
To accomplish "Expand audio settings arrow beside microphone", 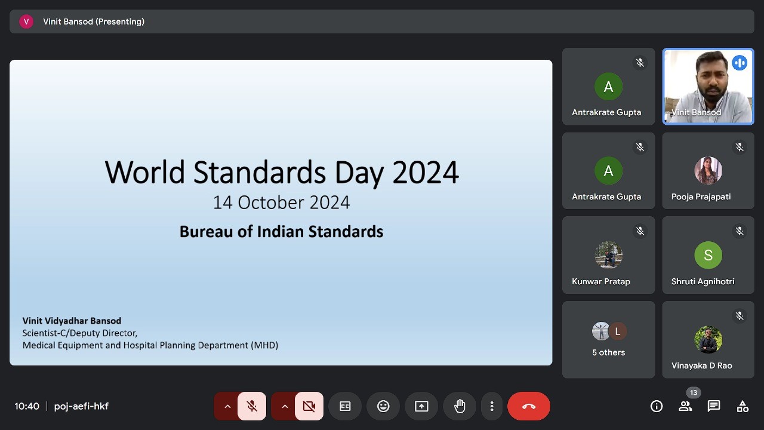I will (227, 406).
